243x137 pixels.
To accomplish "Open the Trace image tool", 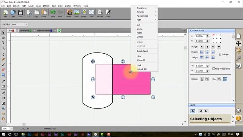I will pos(77,13).
